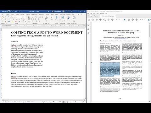The width and height of the screenshot is (151, 113).
Task: Click the Redo icon in Word title bar
Action: click(x=19, y=11)
